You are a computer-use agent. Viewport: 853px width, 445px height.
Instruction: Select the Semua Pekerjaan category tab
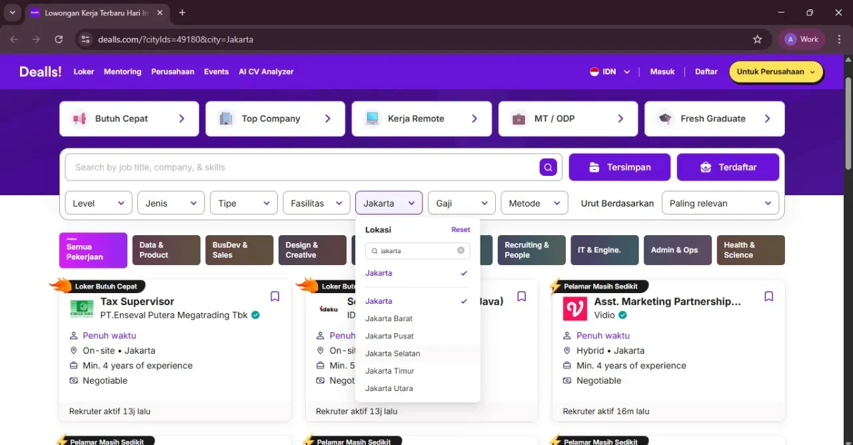point(93,250)
